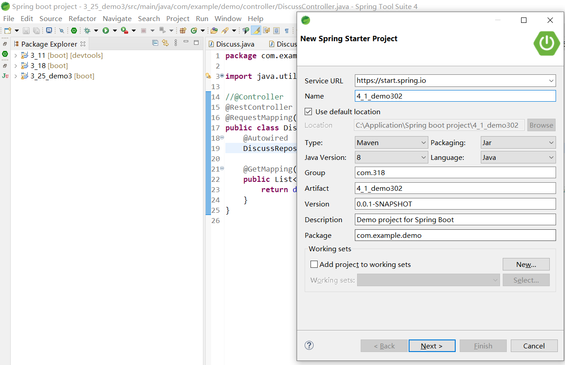The height and width of the screenshot is (365, 565).
Task: Click the Debug bug icon in toolbar
Action: point(87,30)
